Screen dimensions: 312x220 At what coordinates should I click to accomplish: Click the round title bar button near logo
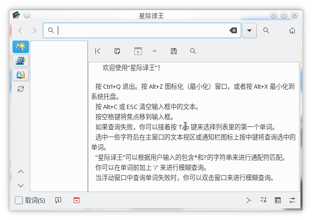coord(27,15)
